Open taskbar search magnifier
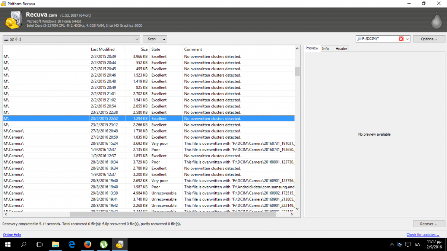This screenshot has width=447, height=251. coord(23,244)
